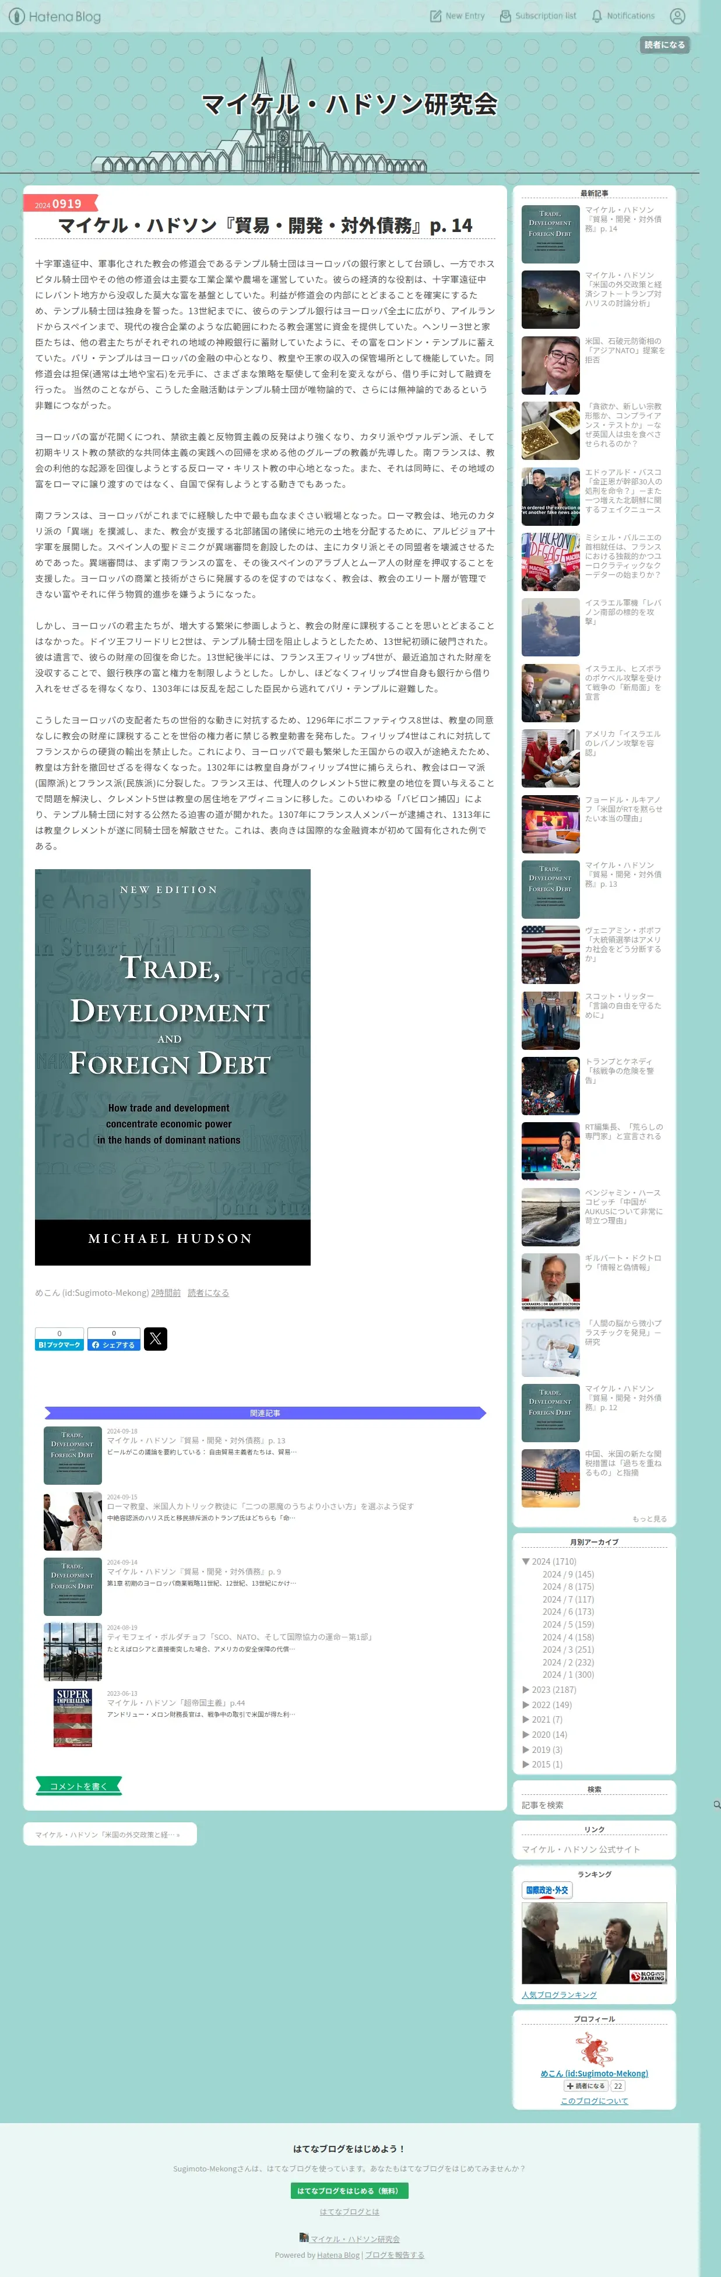Open recent article ミシェル・バルニエの首相就任
This screenshot has width=721, height=2277.
(x=624, y=556)
